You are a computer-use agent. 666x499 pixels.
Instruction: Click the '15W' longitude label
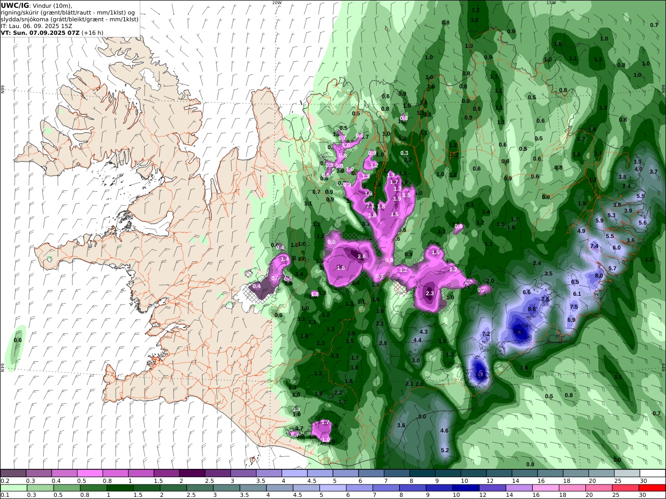551,3
